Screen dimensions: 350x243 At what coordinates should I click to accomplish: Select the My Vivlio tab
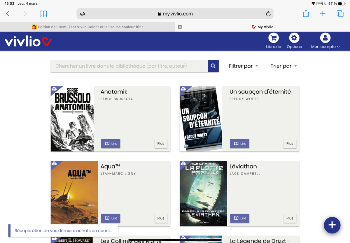pyautogui.click(x=262, y=27)
